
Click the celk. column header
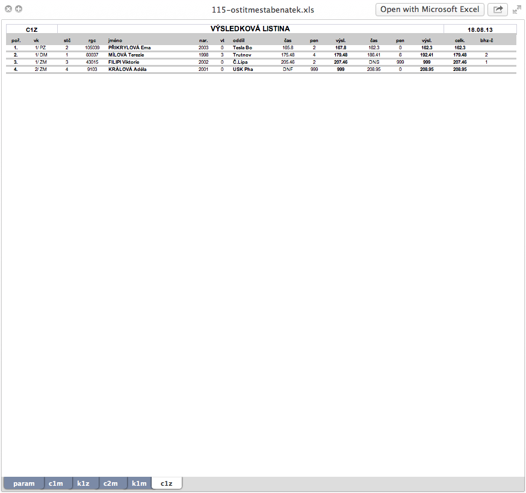click(x=460, y=40)
